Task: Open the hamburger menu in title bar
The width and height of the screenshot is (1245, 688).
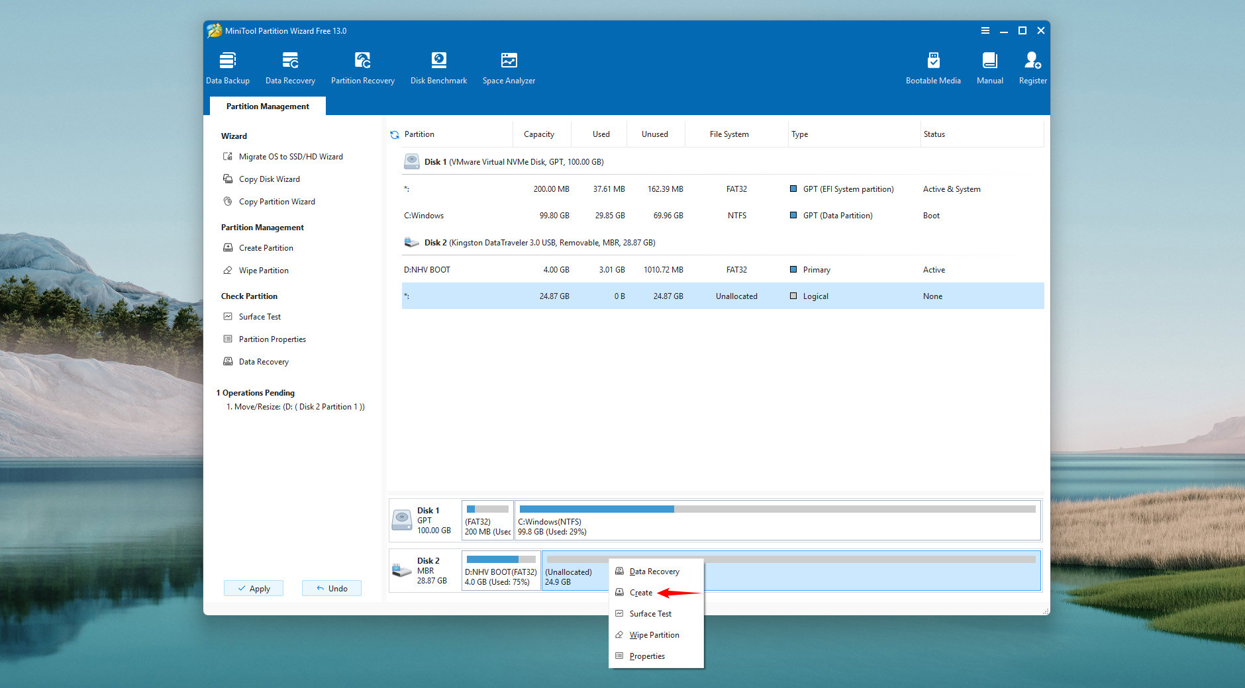Action: (x=985, y=31)
